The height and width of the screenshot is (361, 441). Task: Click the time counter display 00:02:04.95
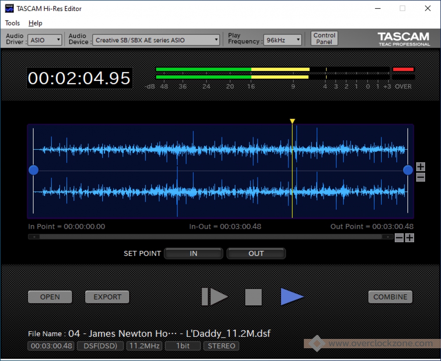[x=79, y=78]
